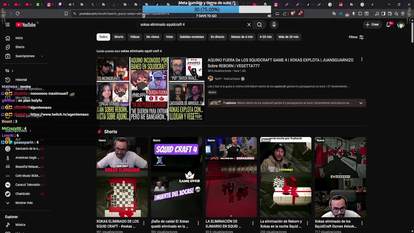Image resolution: width=414 pixels, height=233 pixels.
Task: Click the magnifier search button
Action: 259,25
